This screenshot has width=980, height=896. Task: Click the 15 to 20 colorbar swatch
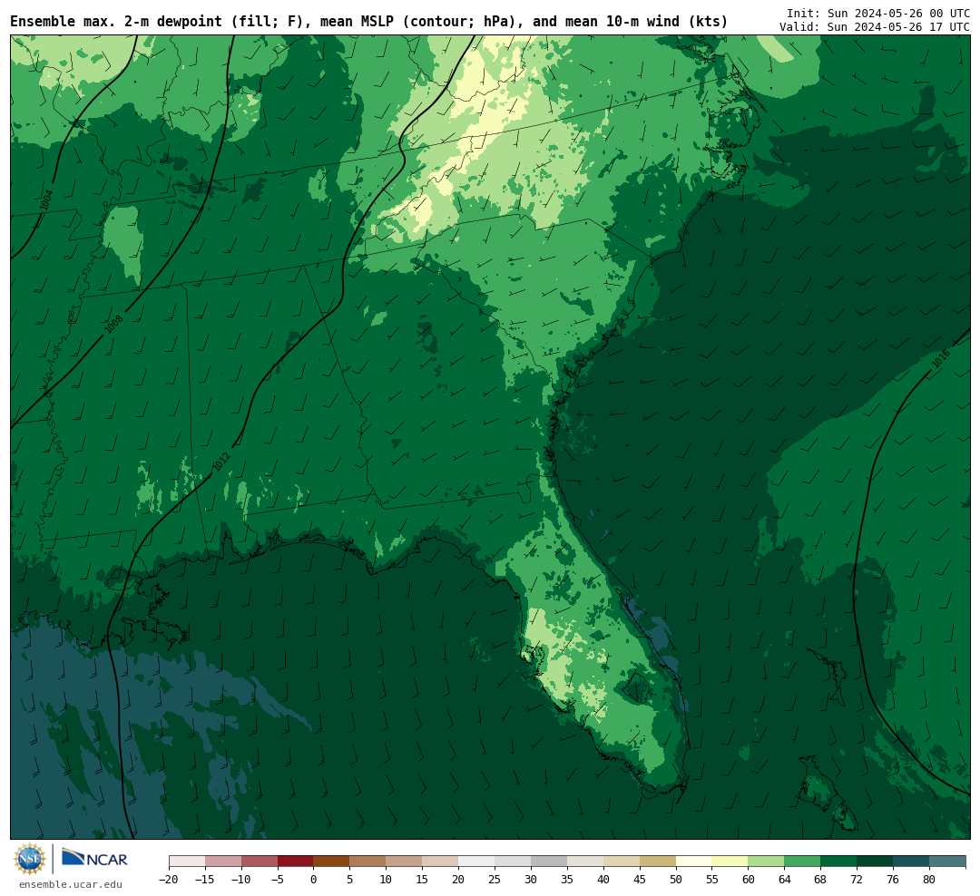(x=440, y=862)
